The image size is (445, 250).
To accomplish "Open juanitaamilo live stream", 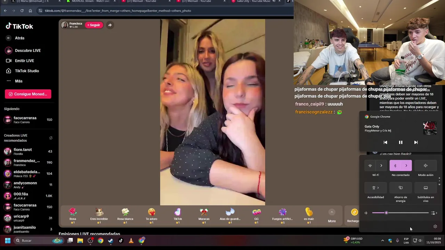I will tap(28, 229).
